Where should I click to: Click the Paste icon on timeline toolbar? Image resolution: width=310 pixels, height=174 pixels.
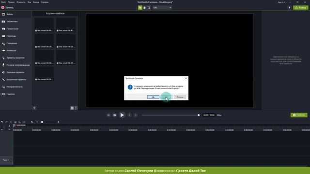coord(19,122)
